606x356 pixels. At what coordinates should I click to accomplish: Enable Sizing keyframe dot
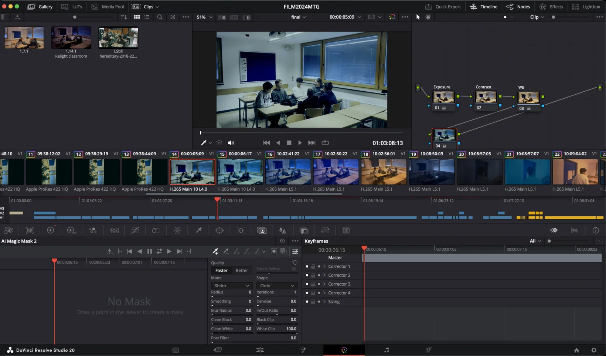tap(307, 302)
